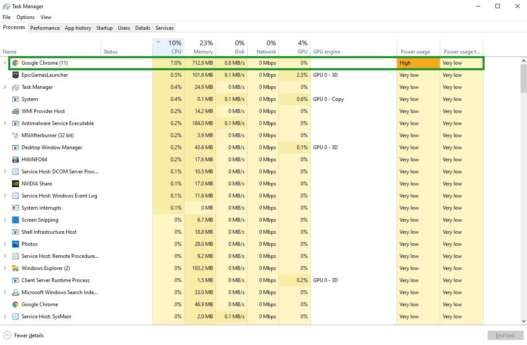Click the vertical scrollbar thumb
Viewport: 527px width, 345px height.
click(x=524, y=78)
